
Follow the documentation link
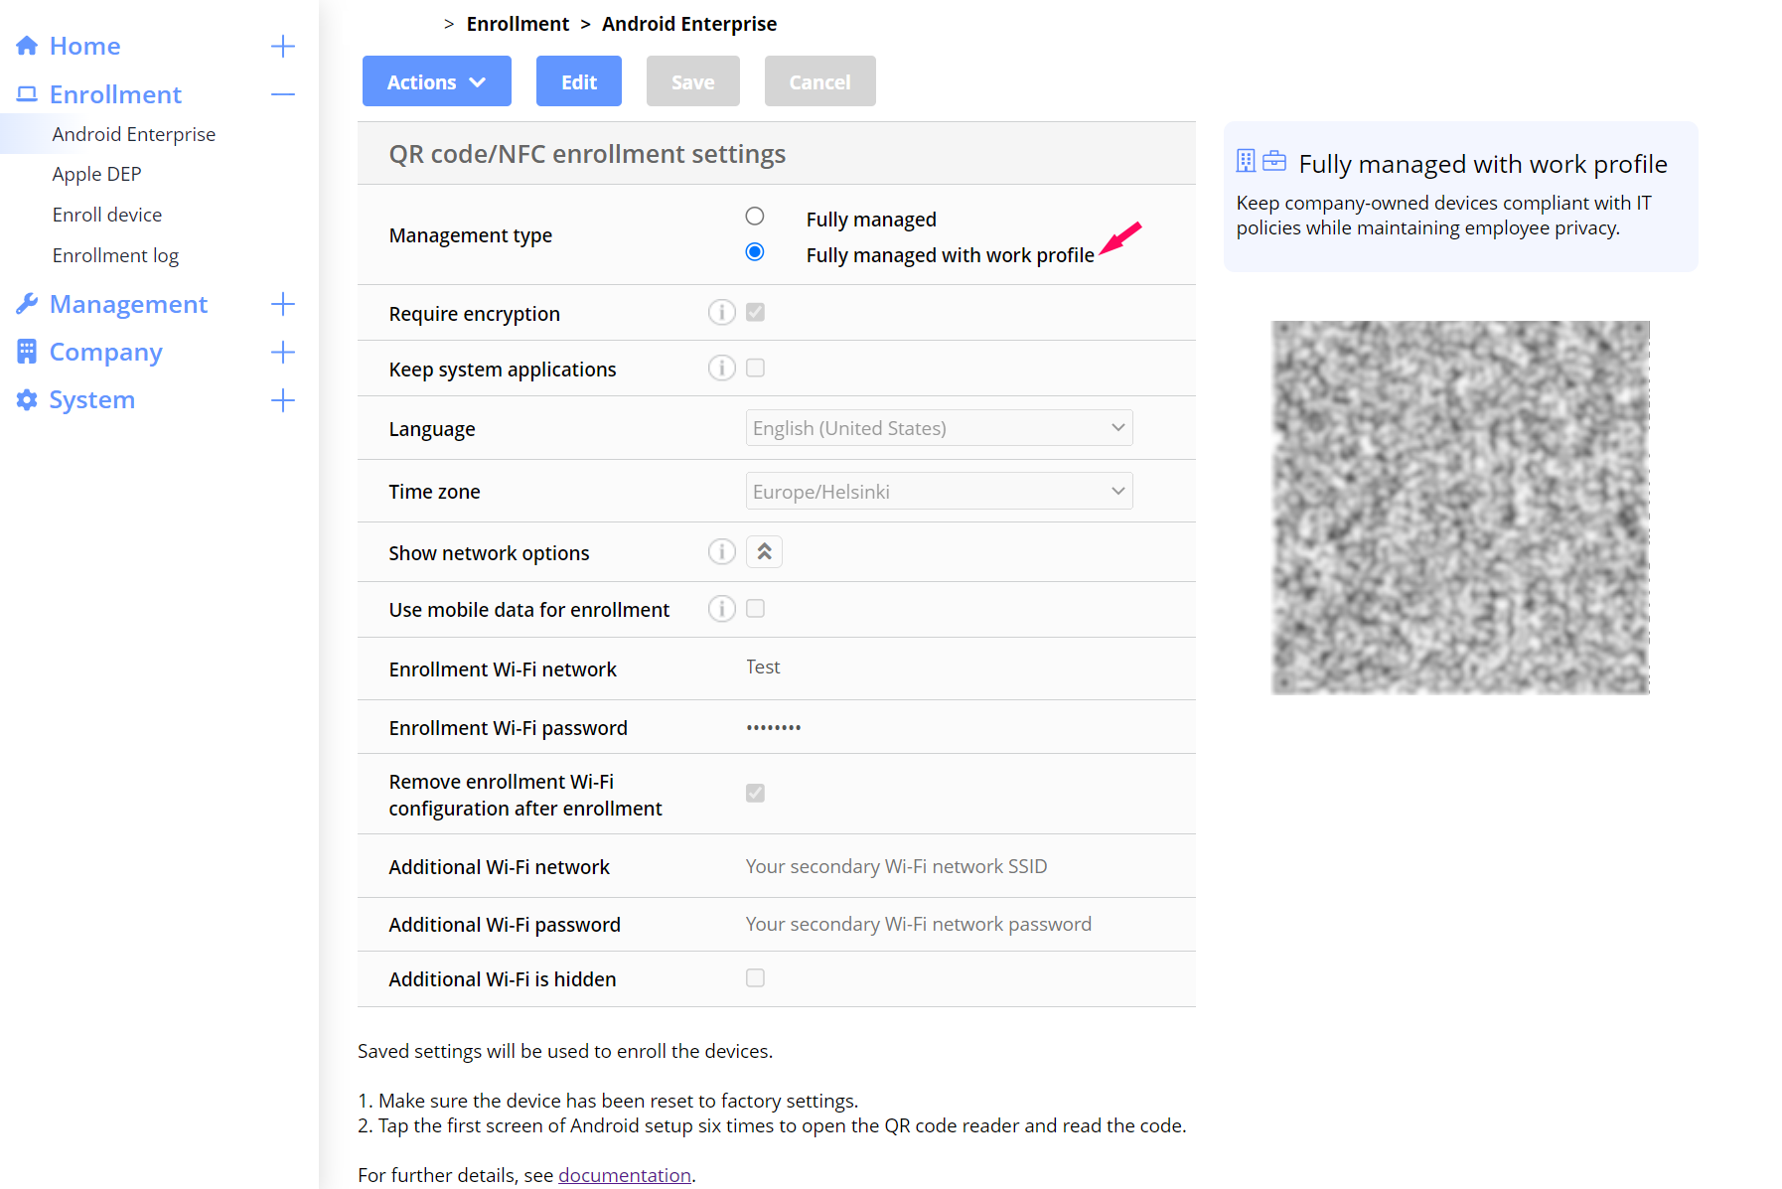click(x=625, y=1175)
